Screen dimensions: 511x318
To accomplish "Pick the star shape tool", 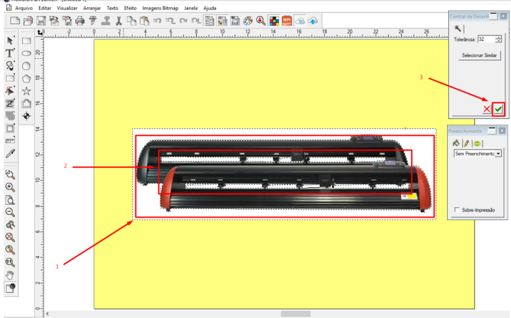I will 27,91.
